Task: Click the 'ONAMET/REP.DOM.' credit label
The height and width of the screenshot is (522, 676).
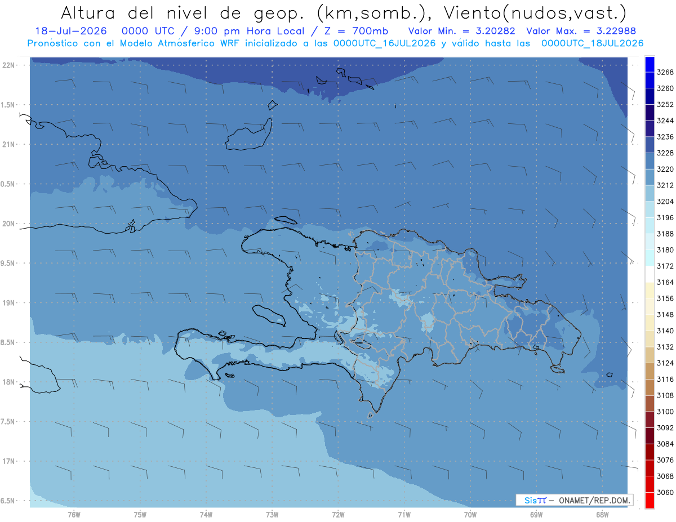Action: click(594, 500)
